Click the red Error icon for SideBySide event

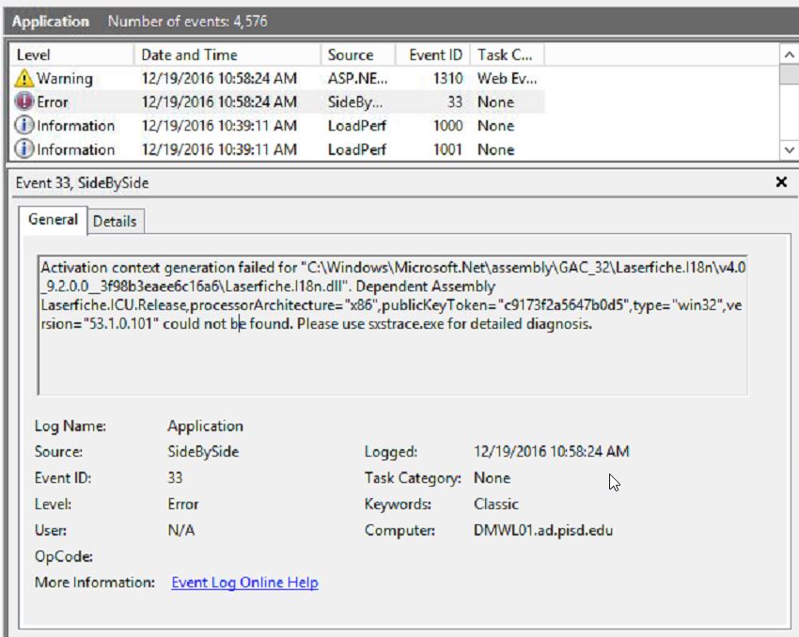pos(24,102)
